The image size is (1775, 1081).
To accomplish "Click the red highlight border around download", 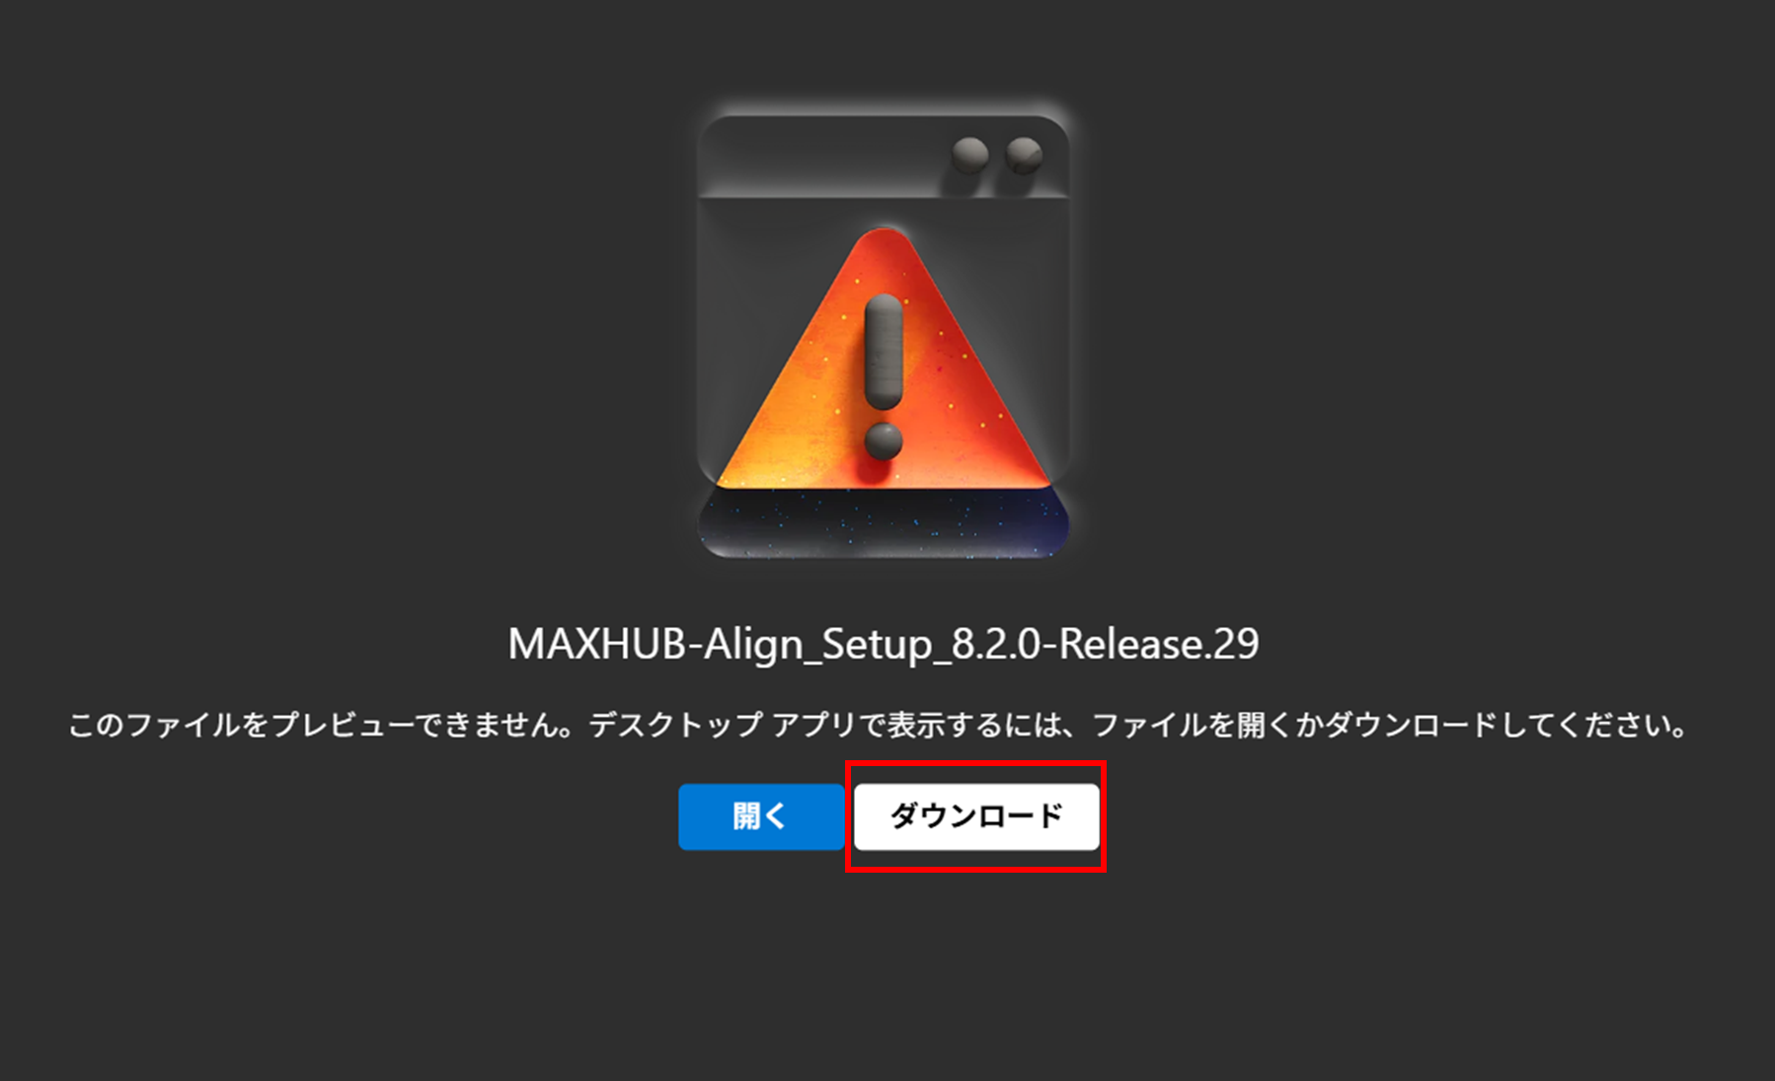I will point(975,763).
